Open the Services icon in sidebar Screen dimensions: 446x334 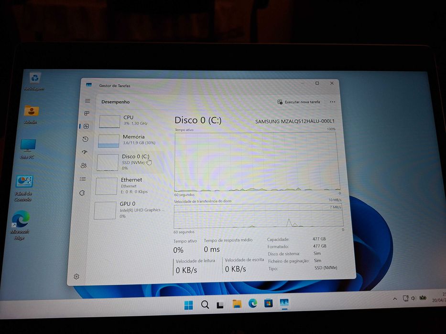[x=82, y=193]
